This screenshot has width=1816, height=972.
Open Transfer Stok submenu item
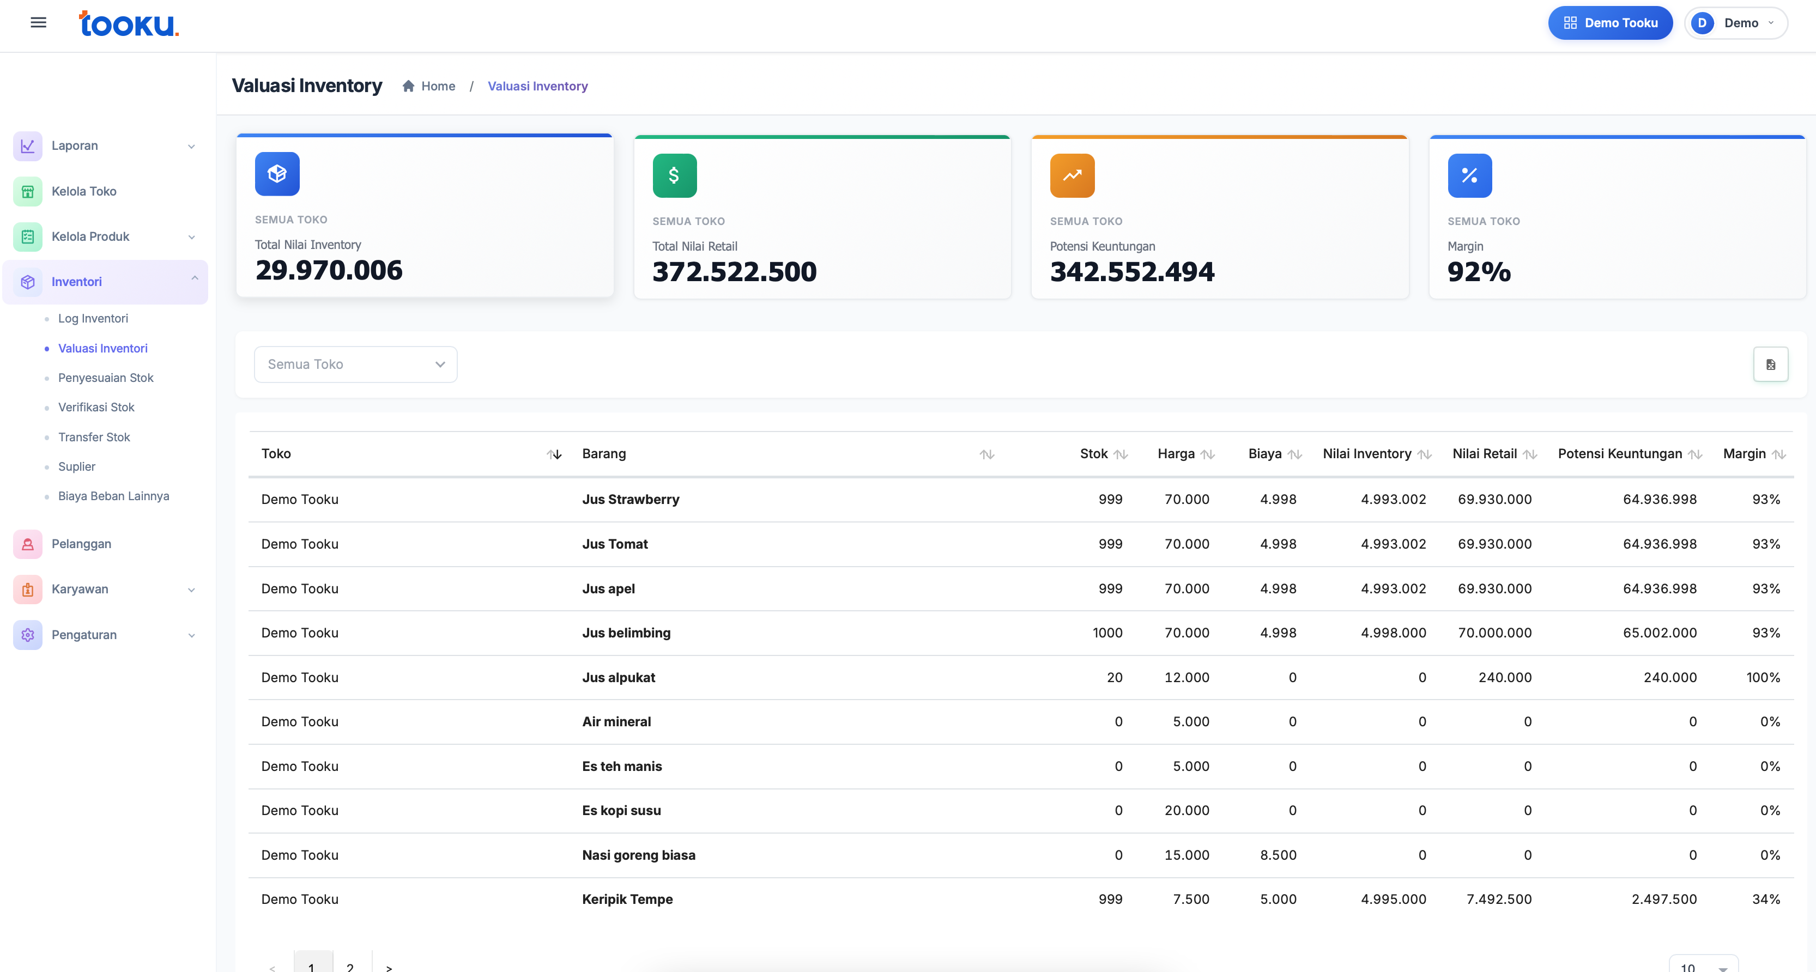pos(94,437)
